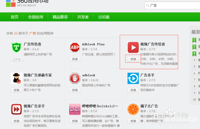Click rank 8 number badge
The image size is (200, 129).
coord(194,86)
